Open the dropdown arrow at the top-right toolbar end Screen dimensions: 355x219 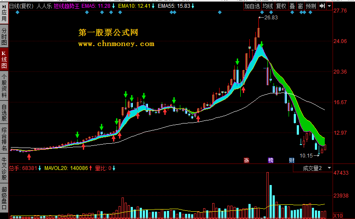point(329,6)
